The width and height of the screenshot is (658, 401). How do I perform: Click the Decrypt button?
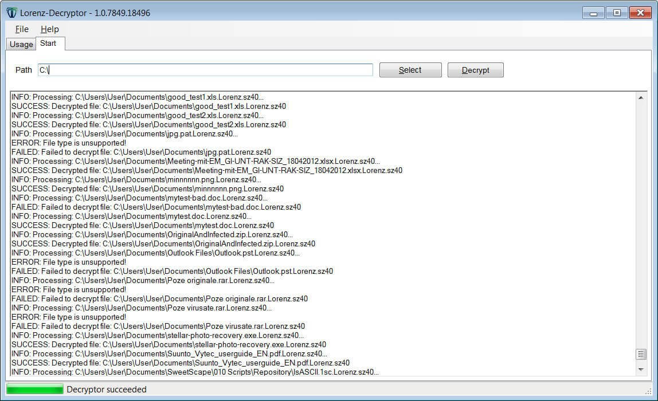476,70
